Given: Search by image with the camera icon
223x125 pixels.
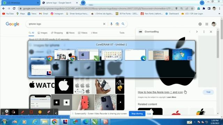Looking at the screenshot, I should point(117,24).
